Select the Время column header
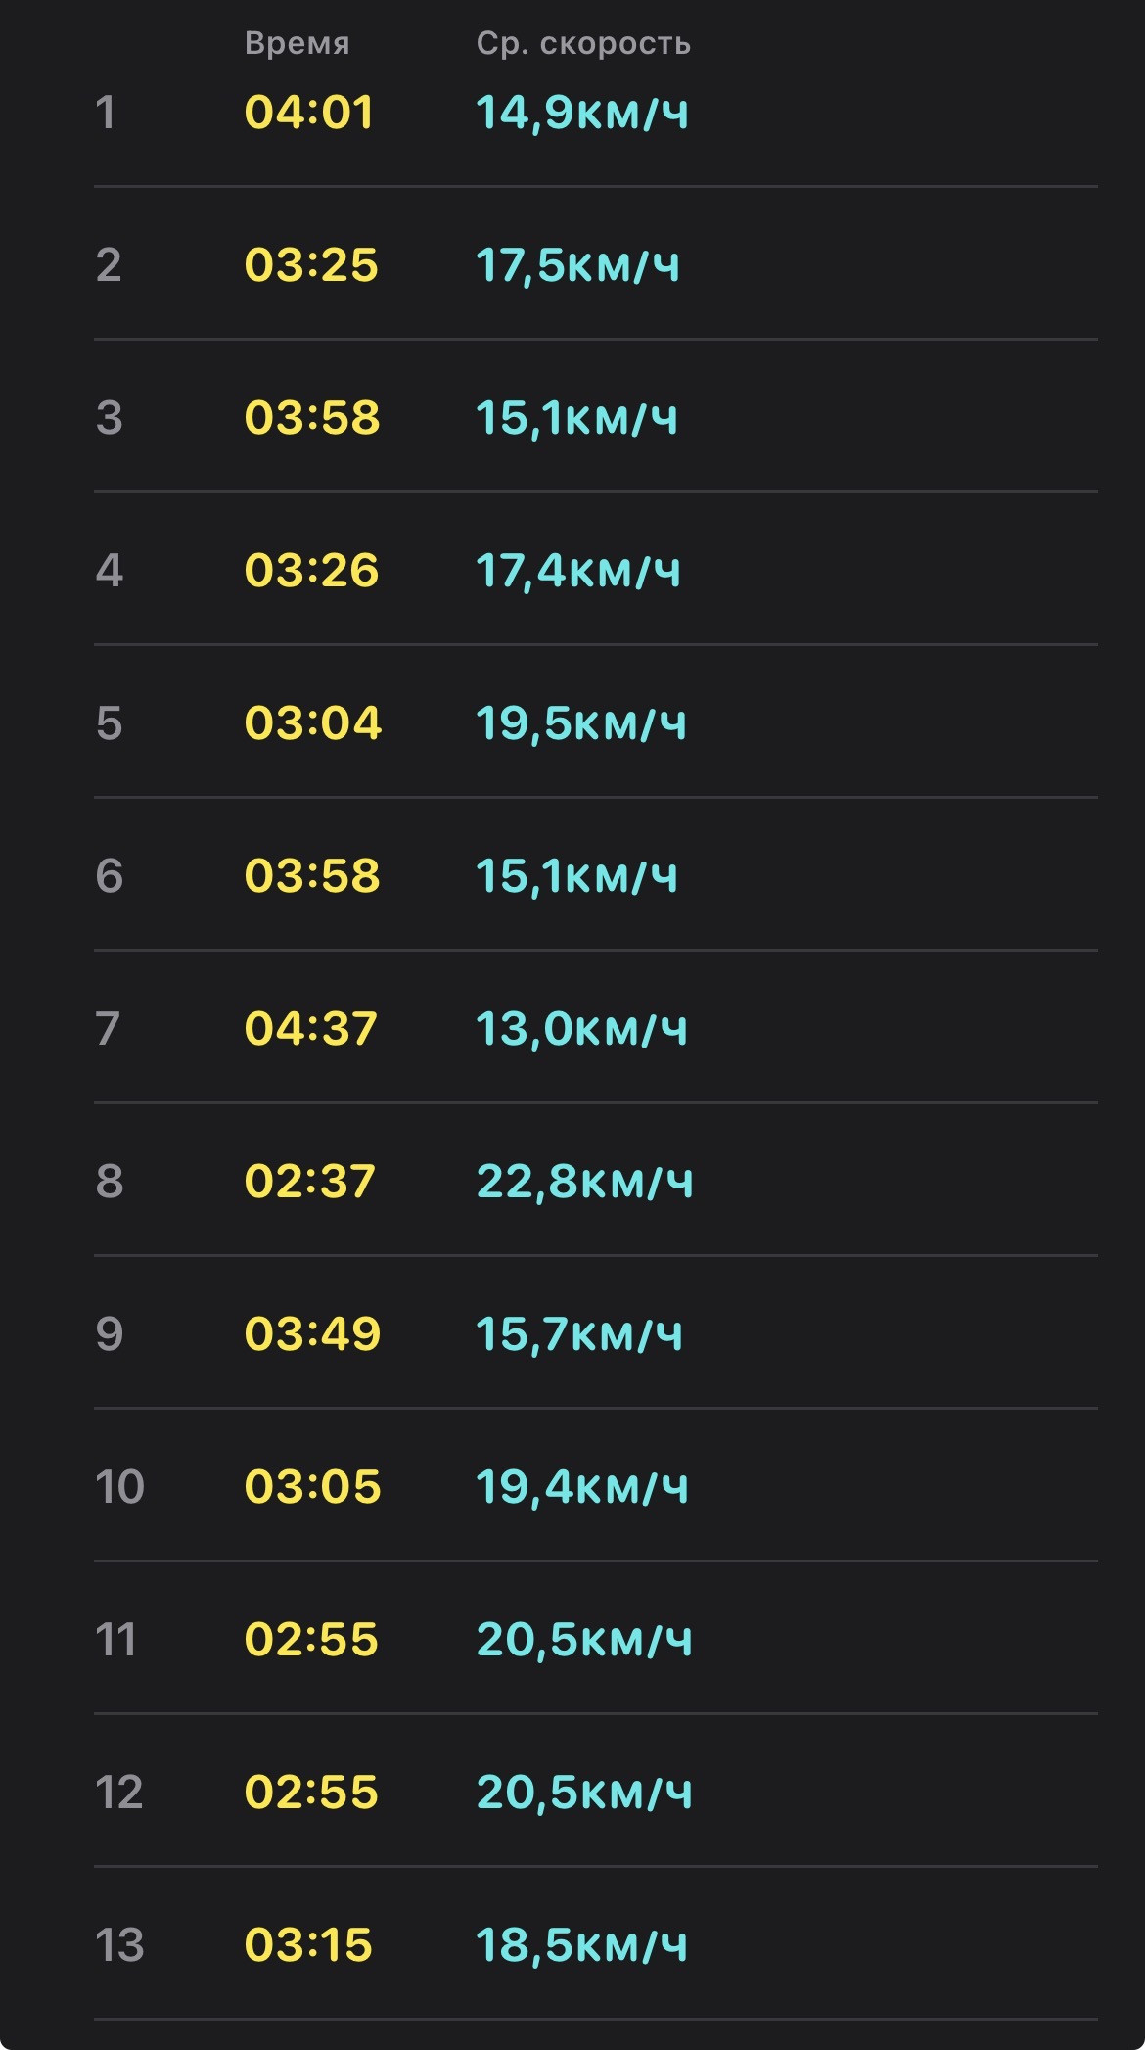Viewport: 1145px width, 2050px height. pyautogui.click(x=297, y=43)
